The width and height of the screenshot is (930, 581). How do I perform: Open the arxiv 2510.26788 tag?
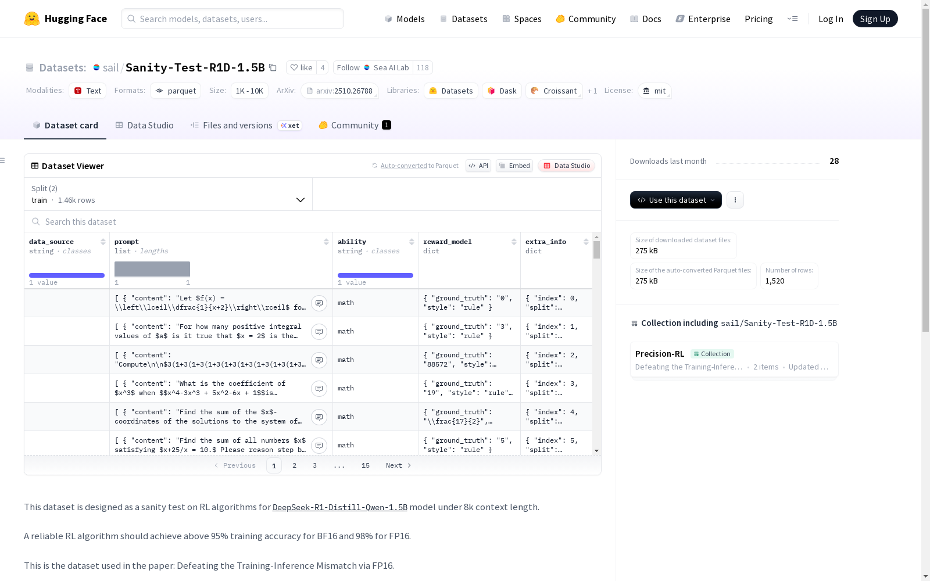pos(340,91)
